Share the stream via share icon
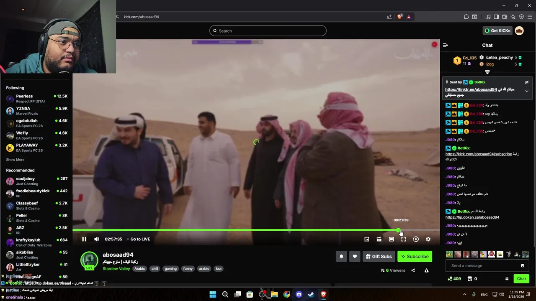This screenshot has width=536, height=301. click(x=413, y=270)
